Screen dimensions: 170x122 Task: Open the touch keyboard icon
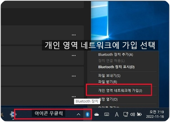107,114
